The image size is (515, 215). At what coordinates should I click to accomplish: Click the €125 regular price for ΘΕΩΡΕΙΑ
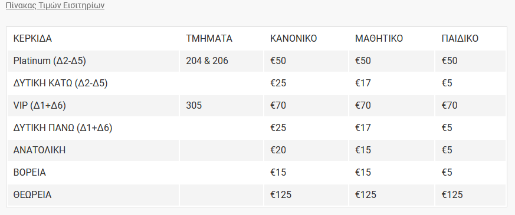(281, 194)
